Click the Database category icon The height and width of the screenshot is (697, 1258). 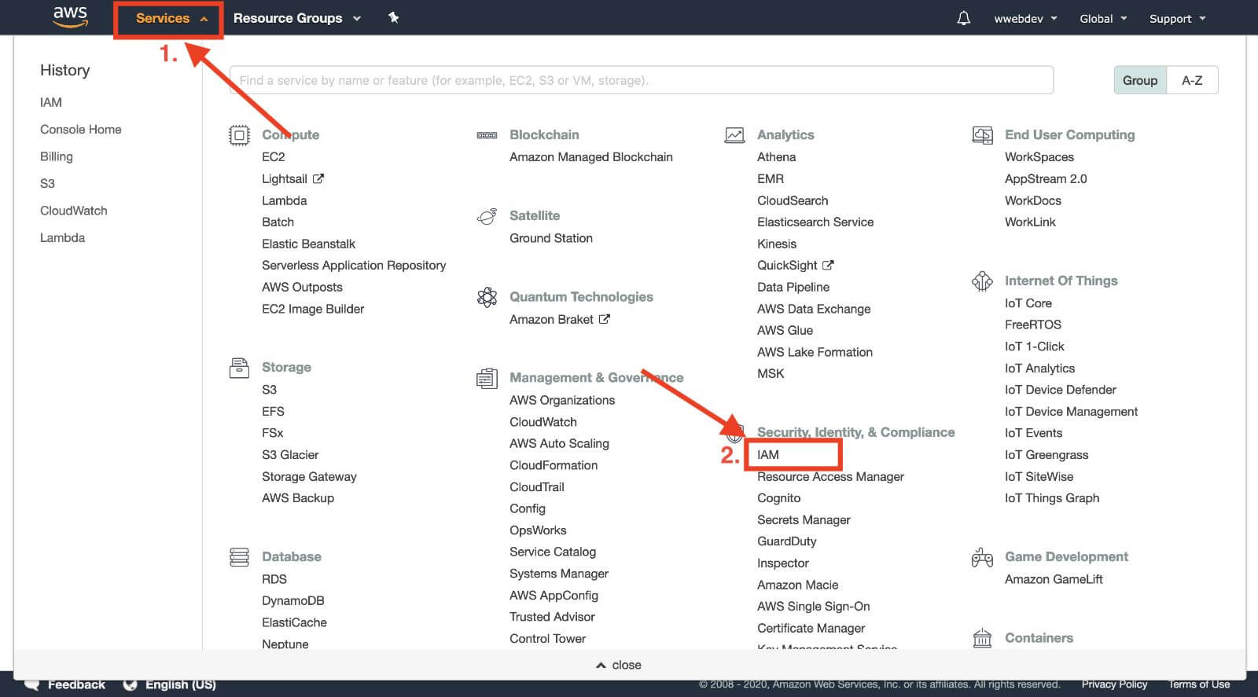239,557
